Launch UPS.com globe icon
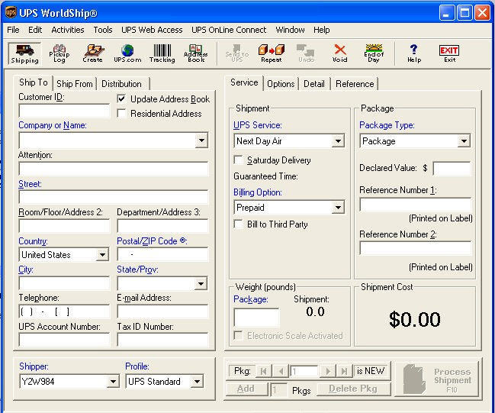This screenshot has width=495, height=413. (127, 53)
